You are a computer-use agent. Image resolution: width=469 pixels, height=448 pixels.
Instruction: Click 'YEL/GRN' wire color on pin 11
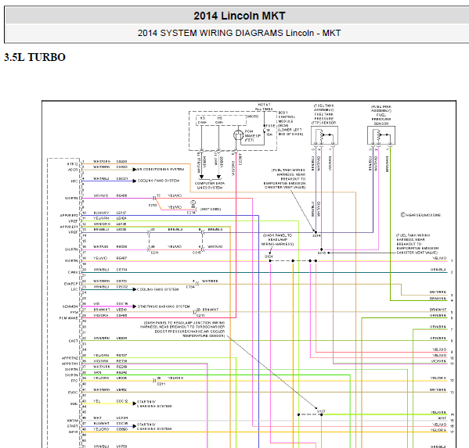[101, 219]
